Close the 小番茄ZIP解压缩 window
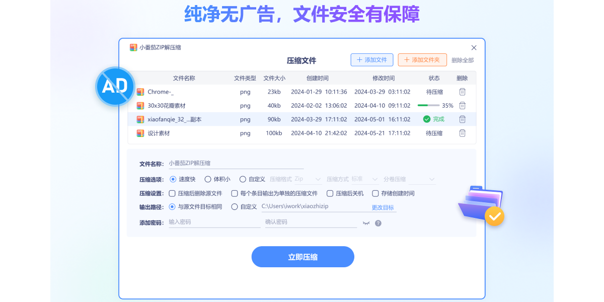 tap(474, 48)
